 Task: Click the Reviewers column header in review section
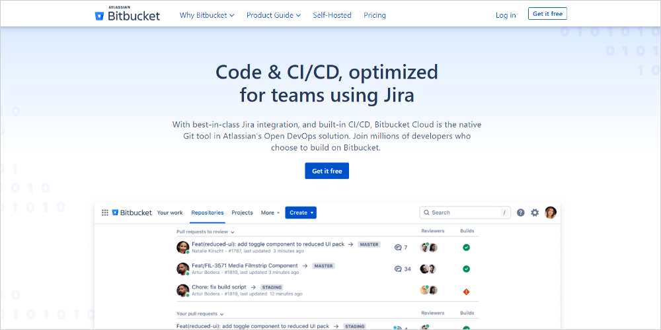432,231
